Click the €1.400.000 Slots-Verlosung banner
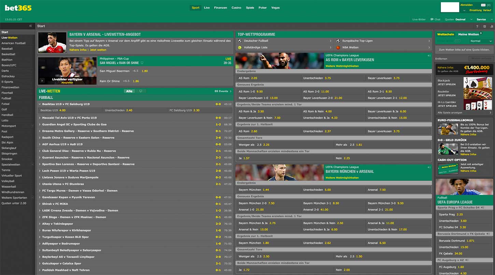Image resolution: width=495 pixels, height=275 pixels. 465,69
